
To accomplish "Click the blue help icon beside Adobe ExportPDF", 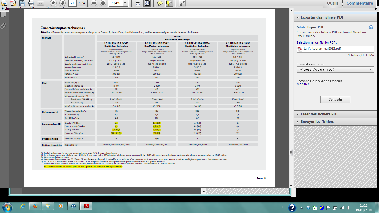I will [371, 27].
